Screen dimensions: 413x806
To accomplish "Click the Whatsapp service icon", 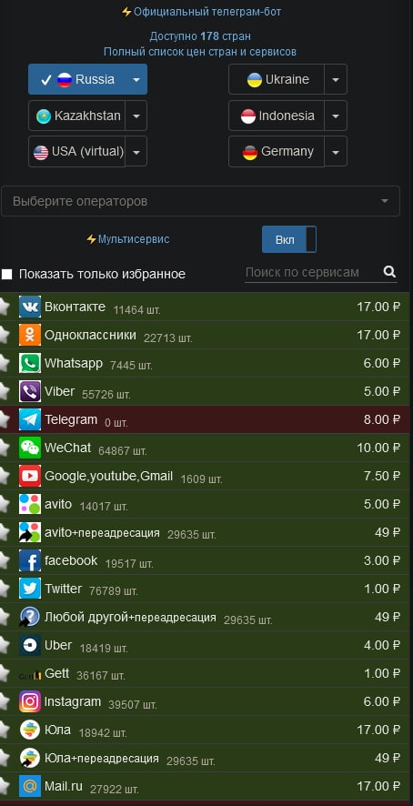I will [x=30, y=363].
